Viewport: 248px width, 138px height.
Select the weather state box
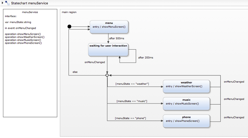point(187,86)
